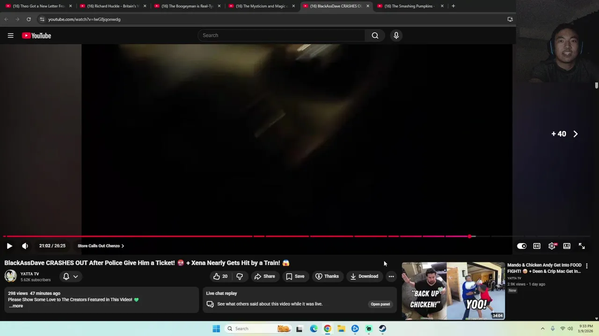Switch to 'The Mysticism and Magic' tab

pos(262,6)
